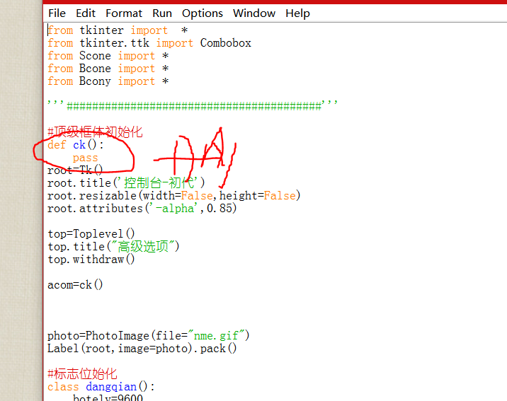Place cursor on 'from Scone import *' line
Image resolution: width=507 pixels, height=401 pixels.
tap(108, 56)
